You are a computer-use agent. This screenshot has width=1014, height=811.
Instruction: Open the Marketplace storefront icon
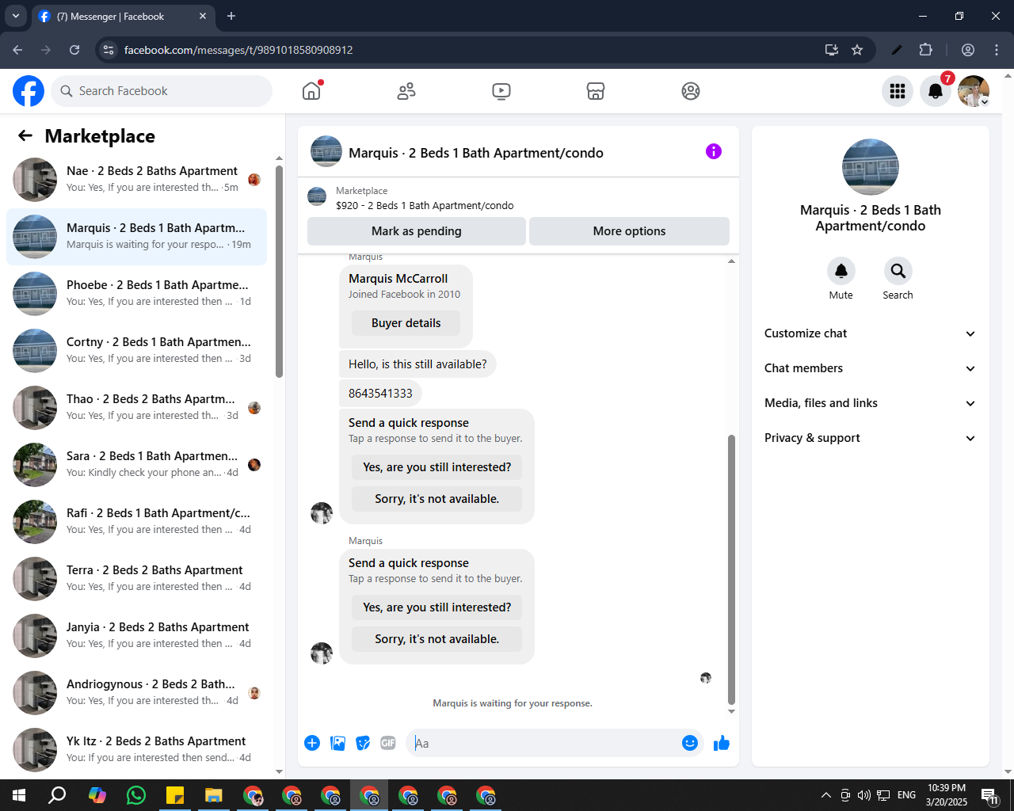click(596, 91)
